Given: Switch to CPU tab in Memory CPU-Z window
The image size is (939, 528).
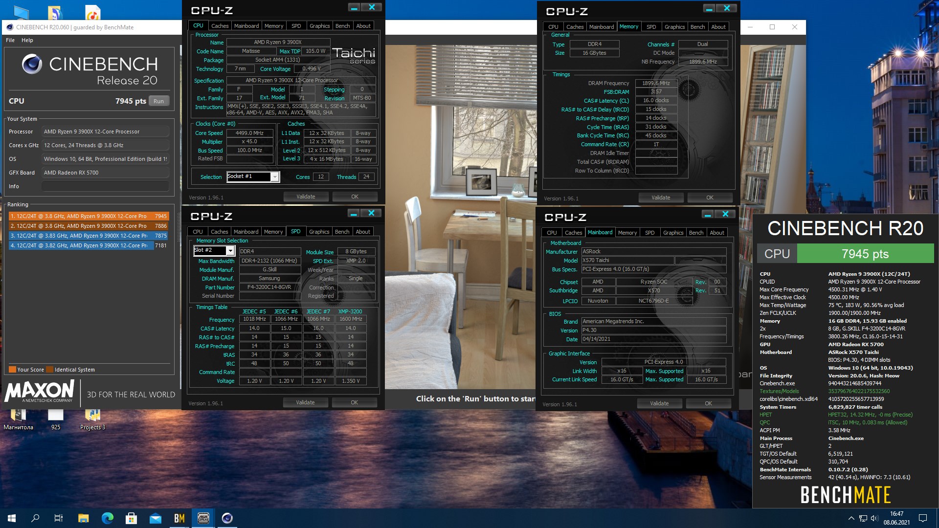Looking at the screenshot, I should click(x=553, y=27).
